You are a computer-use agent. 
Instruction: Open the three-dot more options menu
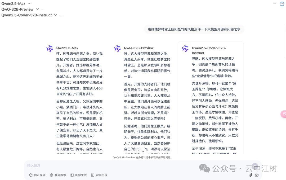[274, 4]
